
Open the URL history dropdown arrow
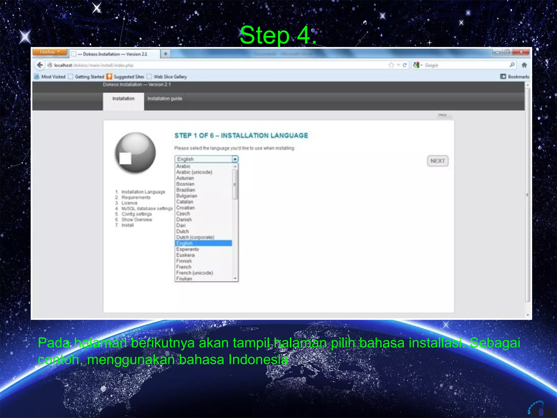point(398,65)
